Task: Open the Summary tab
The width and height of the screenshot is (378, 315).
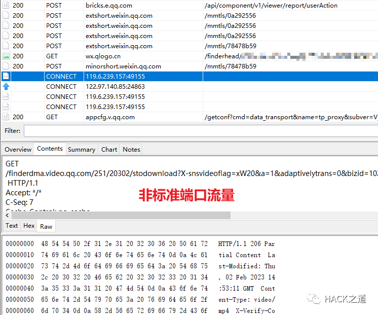Action: click(x=82, y=150)
